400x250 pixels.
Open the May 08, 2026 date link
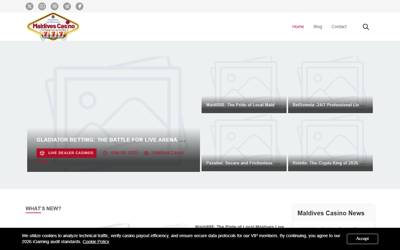[x=124, y=152]
